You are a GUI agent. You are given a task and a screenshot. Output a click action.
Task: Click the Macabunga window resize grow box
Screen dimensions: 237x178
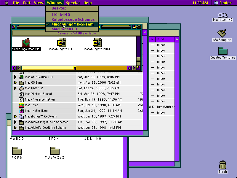[x=138, y=68]
